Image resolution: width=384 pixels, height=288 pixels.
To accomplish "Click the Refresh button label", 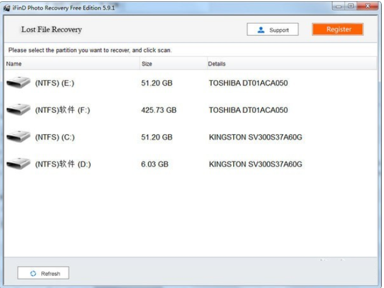I will point(50,273).
